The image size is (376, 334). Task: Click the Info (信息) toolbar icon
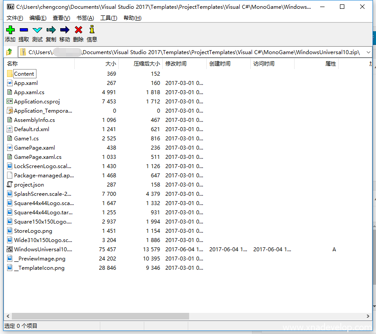click(x=92, y=30)
